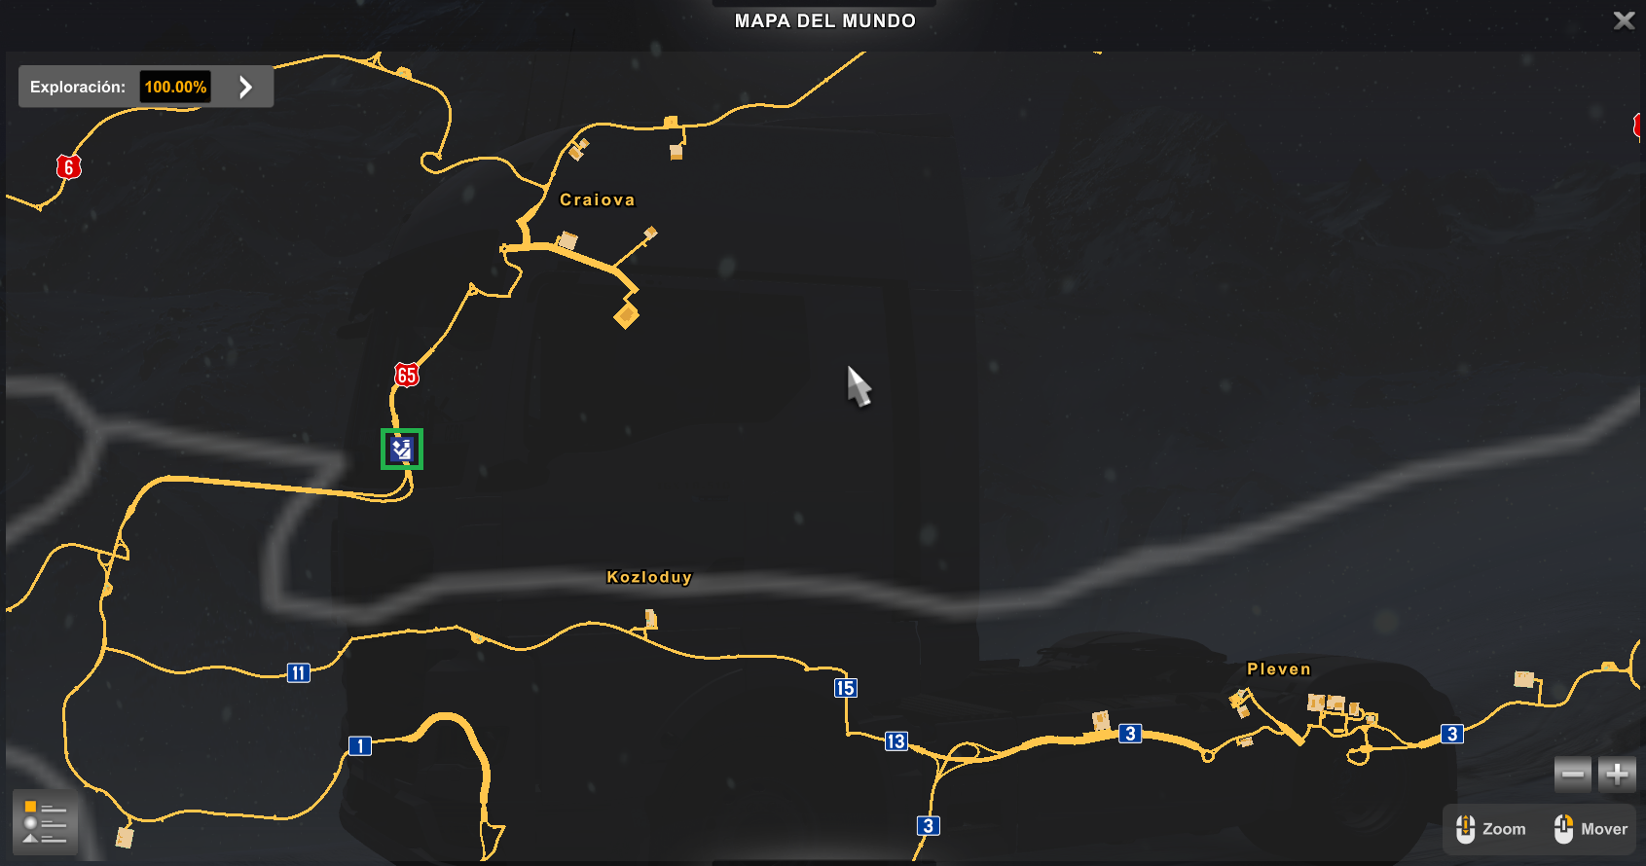Viewport: 1646px width, 866px height.
Task: Click the red route 6 shield
Action: pyautogui.click(x=68, y=166)
